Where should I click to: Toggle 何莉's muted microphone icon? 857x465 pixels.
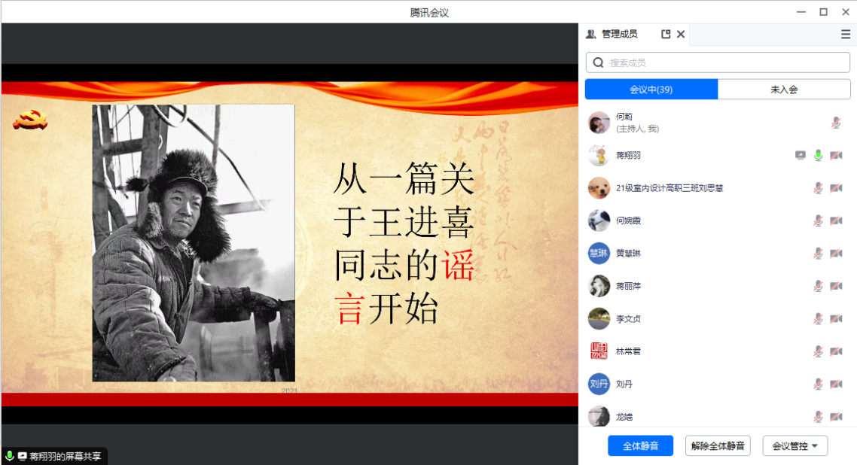[x=836, y=123]
